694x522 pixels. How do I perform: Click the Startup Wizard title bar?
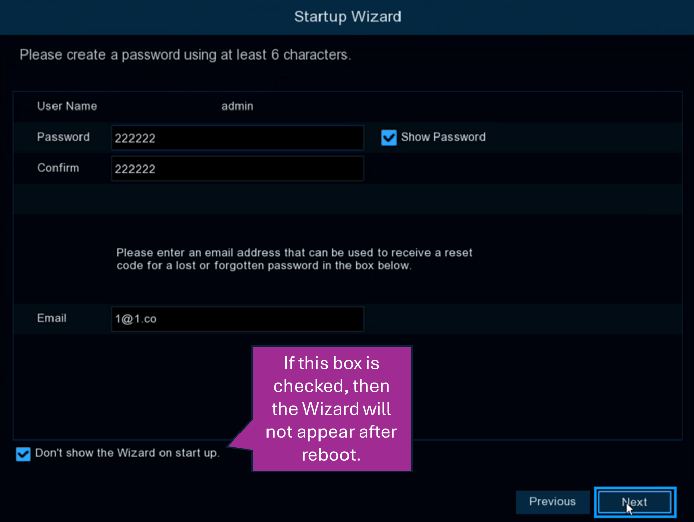point(347,17)
